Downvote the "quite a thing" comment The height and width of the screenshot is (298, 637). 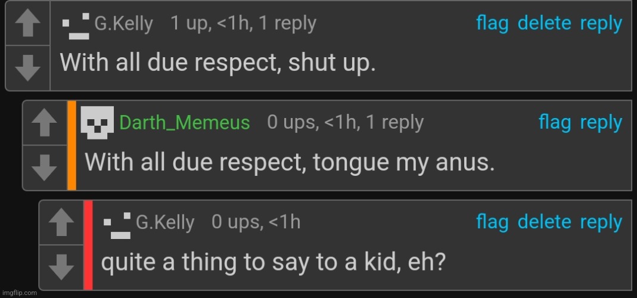click(x=61, y=267)
